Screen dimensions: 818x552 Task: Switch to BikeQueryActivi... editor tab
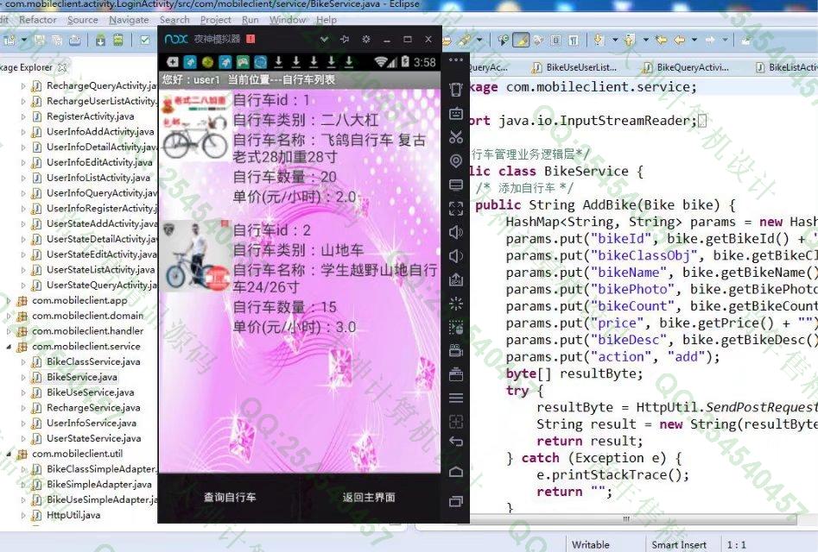(686, 67)
